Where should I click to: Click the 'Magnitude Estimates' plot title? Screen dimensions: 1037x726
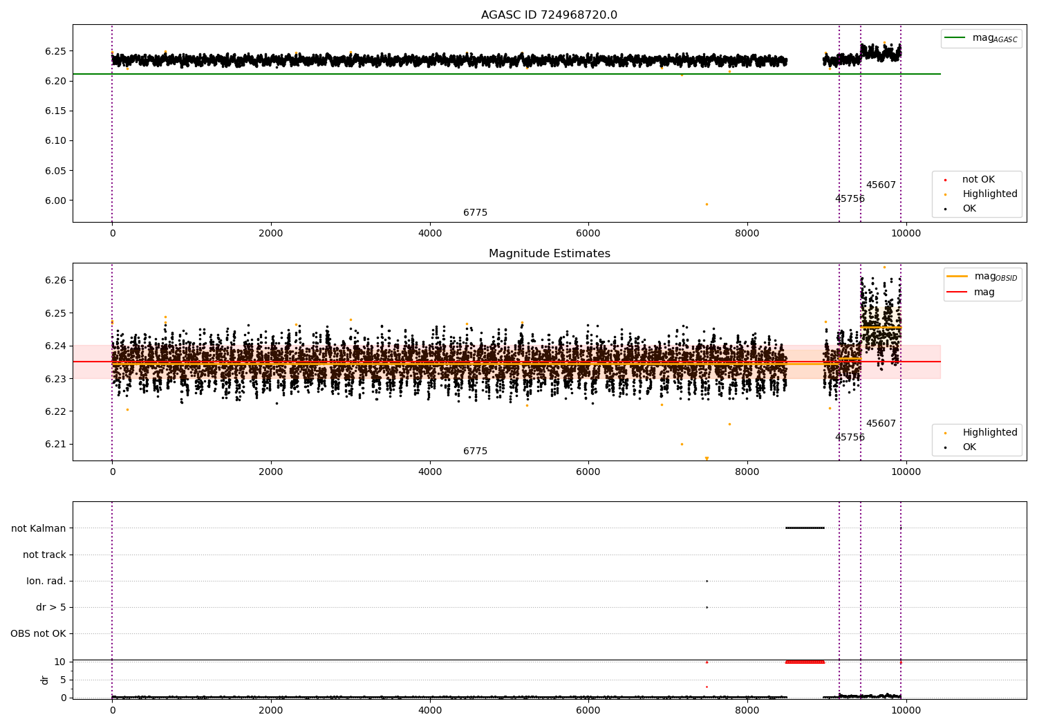pyautogui.click(x=549, y=254)
